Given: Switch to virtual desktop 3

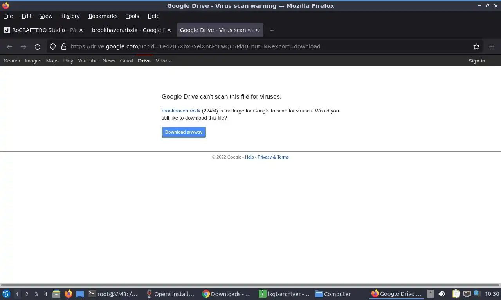Looking at the screenshot, I should click(x=36, y=294).
